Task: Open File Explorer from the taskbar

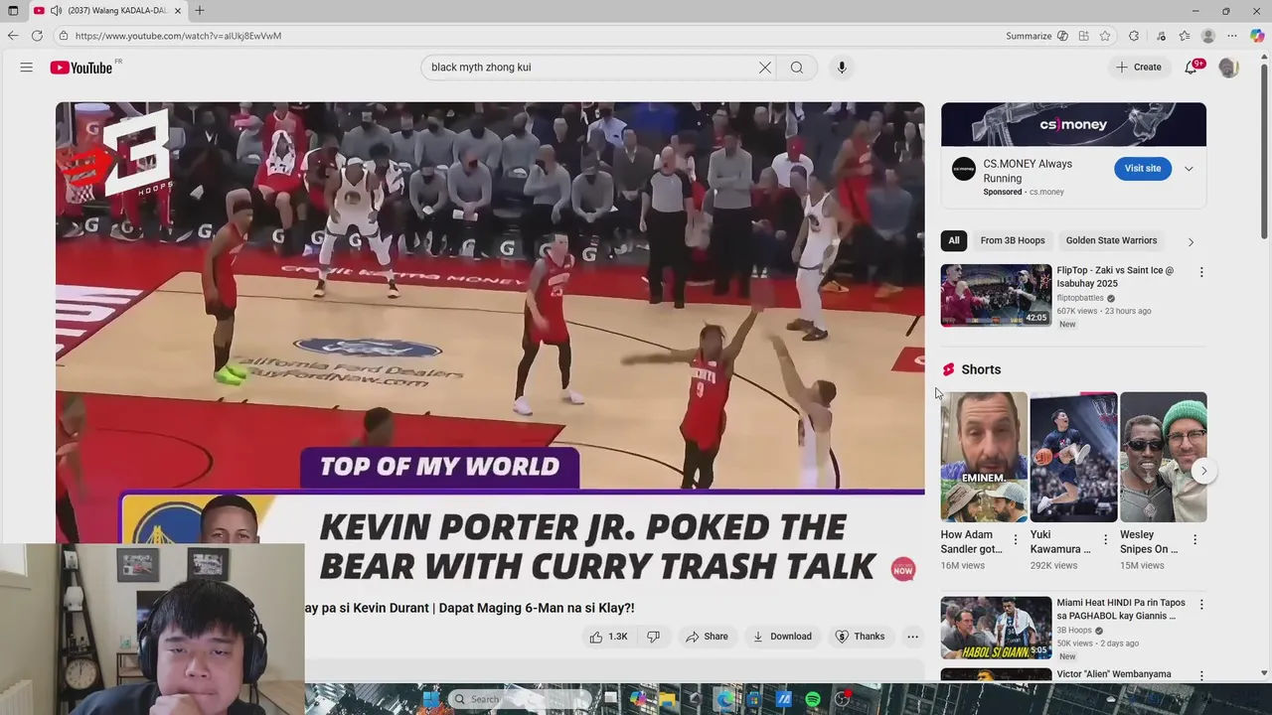Action: (667, 699)
